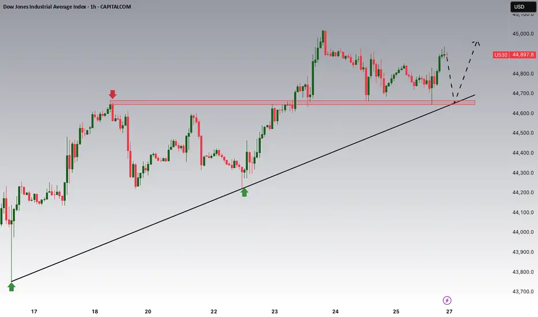Click the 44,800.0 price axis label
This screenshot has width=538, height=317.
point(523,73)
